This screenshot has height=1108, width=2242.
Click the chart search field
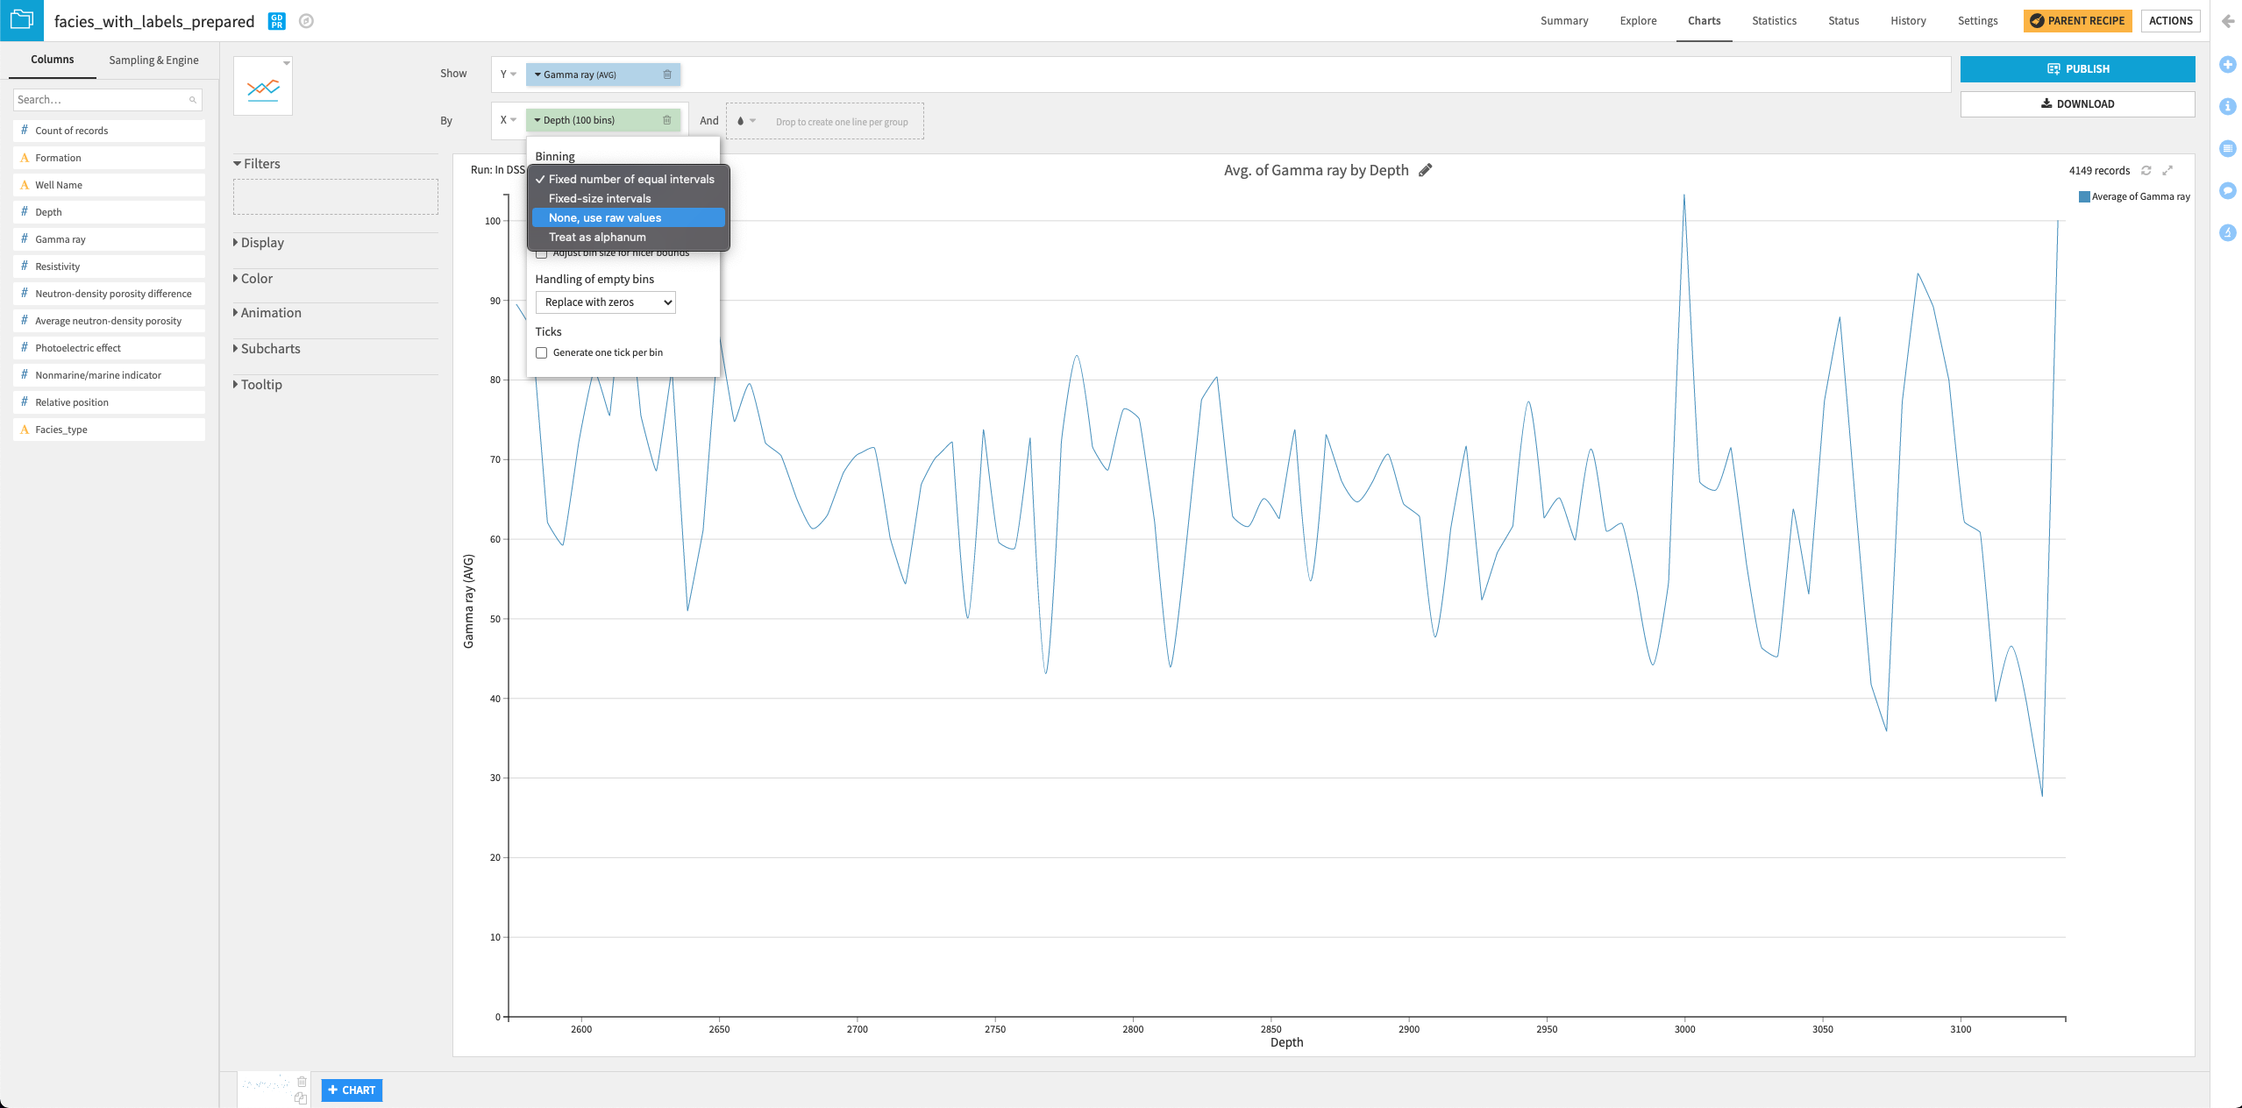[x=105, y=99]
